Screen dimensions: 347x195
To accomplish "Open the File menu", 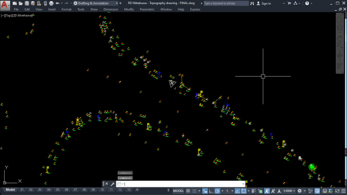I will [16, 10].
